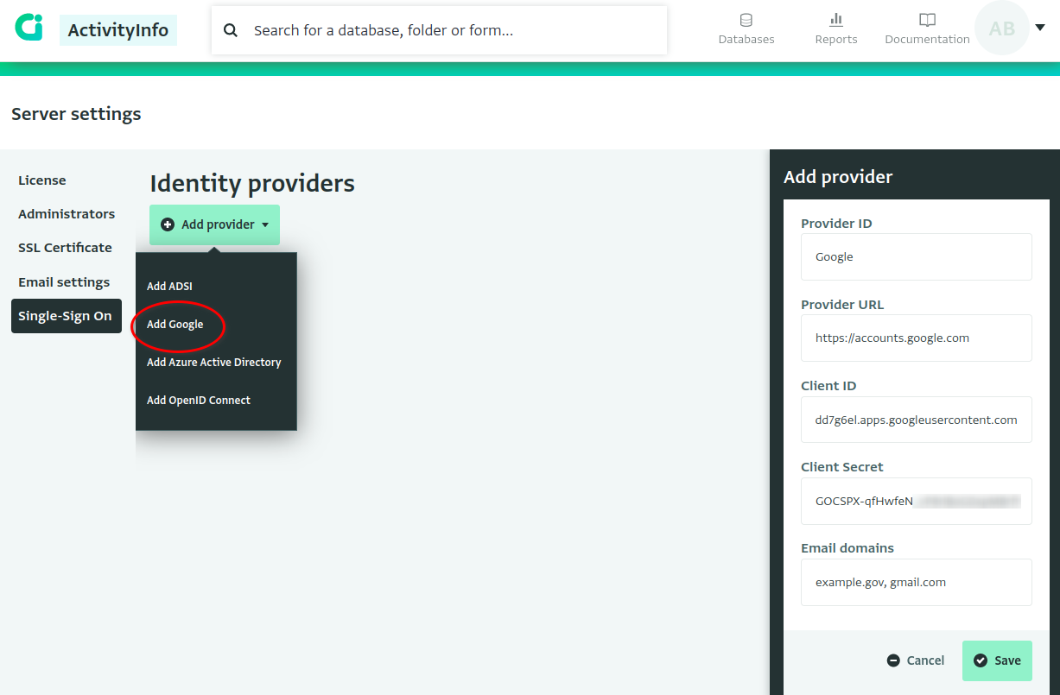Click the Server settings title

(x=76, y=114)
